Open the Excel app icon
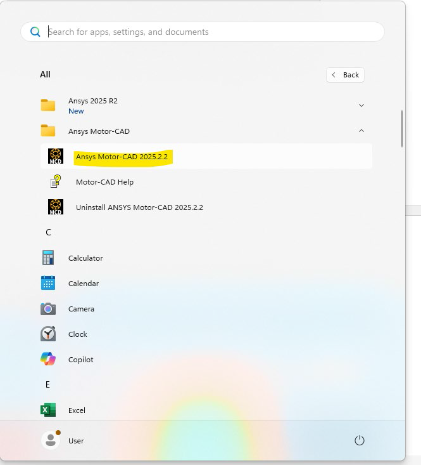421x465 pixels. [x=48, y=410]
